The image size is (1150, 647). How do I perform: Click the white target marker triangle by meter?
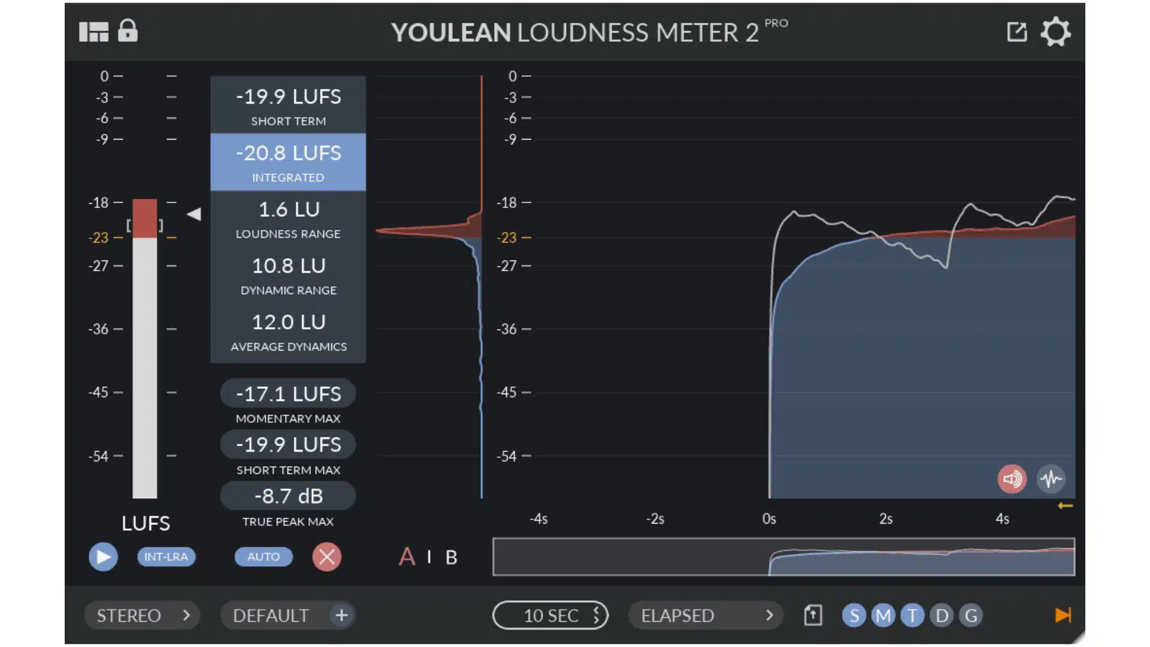(x=193, y=214)
